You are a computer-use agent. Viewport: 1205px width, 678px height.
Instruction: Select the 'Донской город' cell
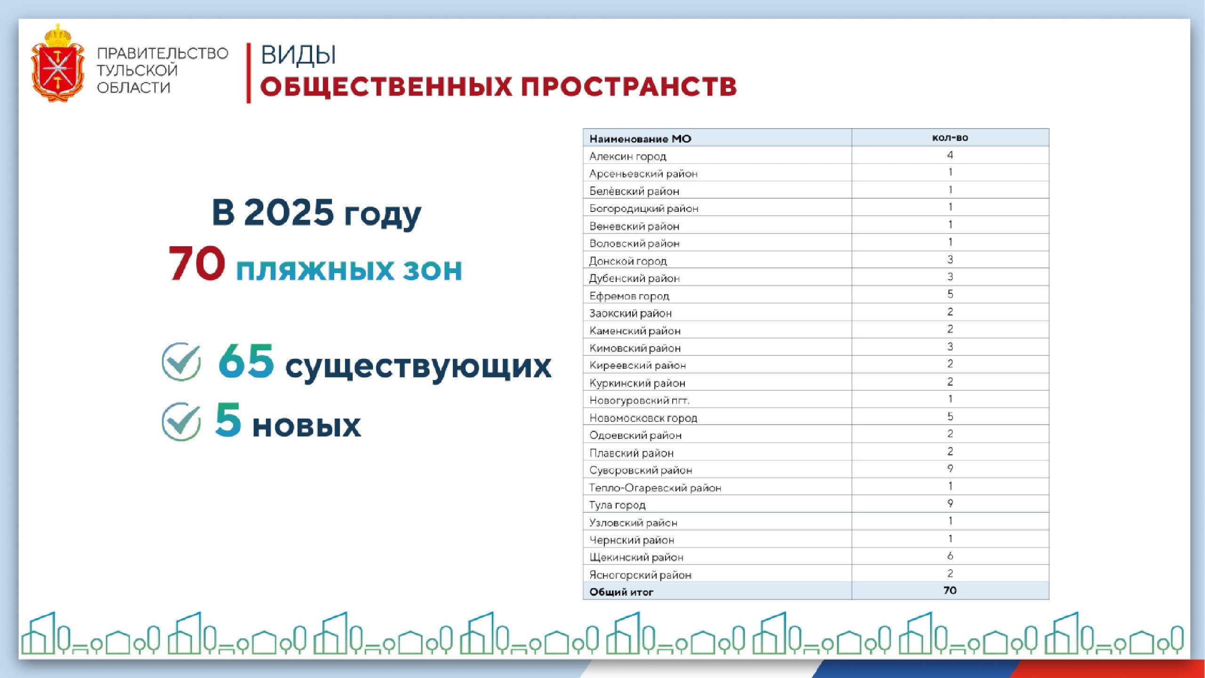click(717, 260)
